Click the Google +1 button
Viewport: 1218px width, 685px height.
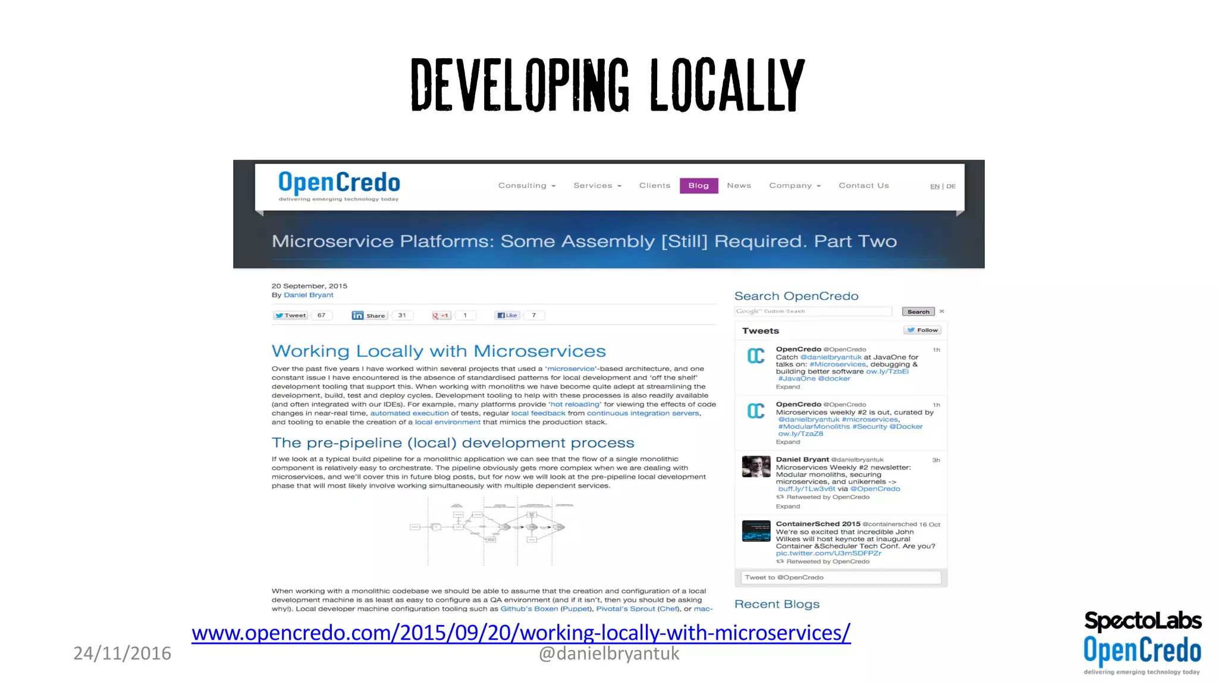pyautogui.click(x=441, y=315)
